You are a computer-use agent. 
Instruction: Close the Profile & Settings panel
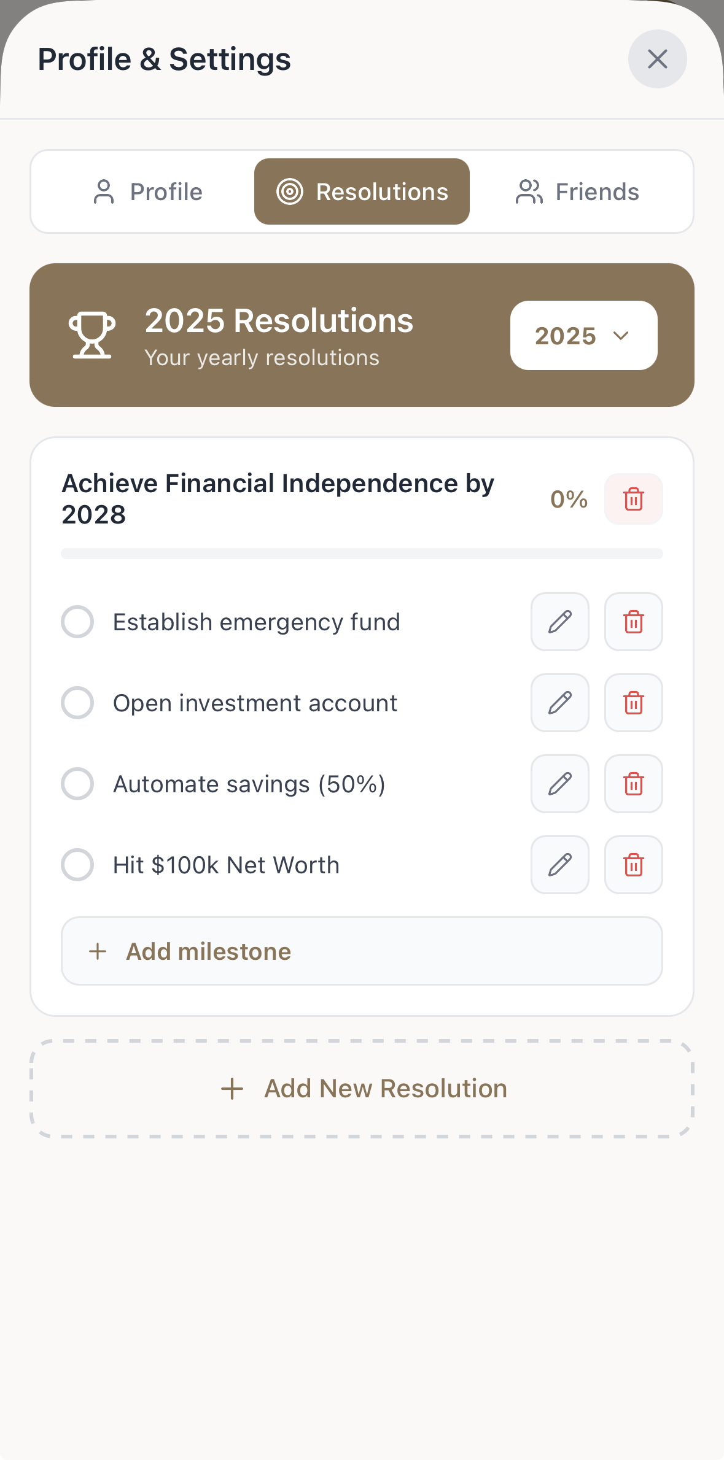657,59
